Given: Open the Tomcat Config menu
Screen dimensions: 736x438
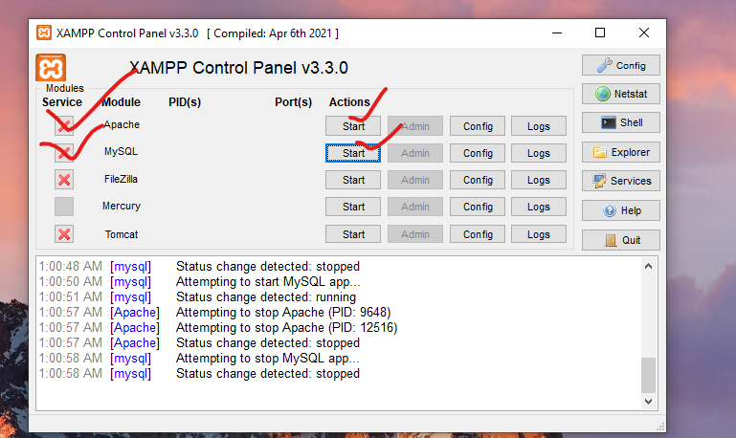Looking at the screenshot, I should click(478, 234).
